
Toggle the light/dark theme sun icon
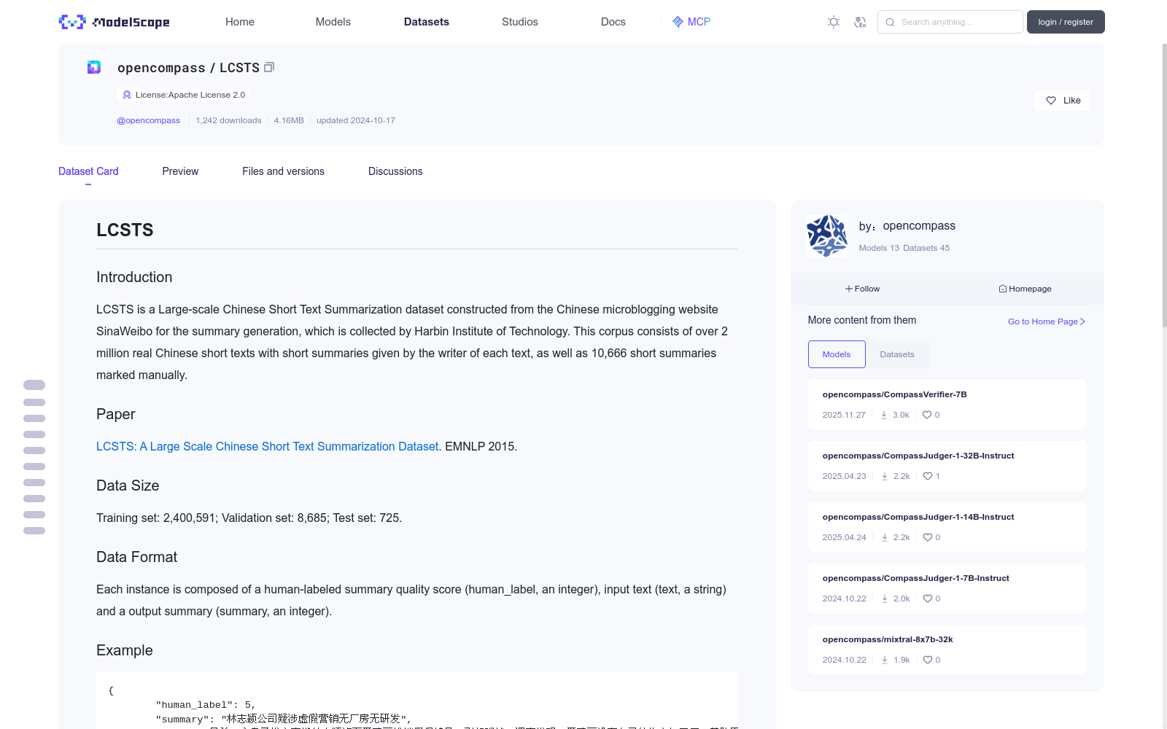(834, 22)
